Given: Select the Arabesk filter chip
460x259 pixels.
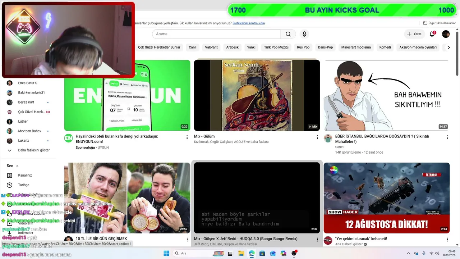Looking at the screenshot, I should [x=233, y=47].
